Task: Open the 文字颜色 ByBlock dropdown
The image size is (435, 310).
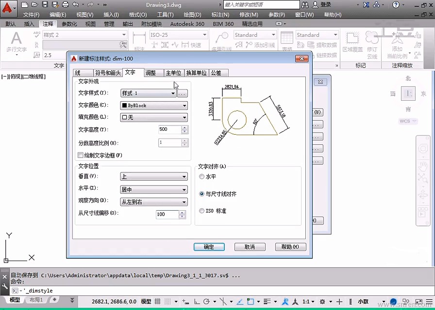Action: (x=154, y=106)
